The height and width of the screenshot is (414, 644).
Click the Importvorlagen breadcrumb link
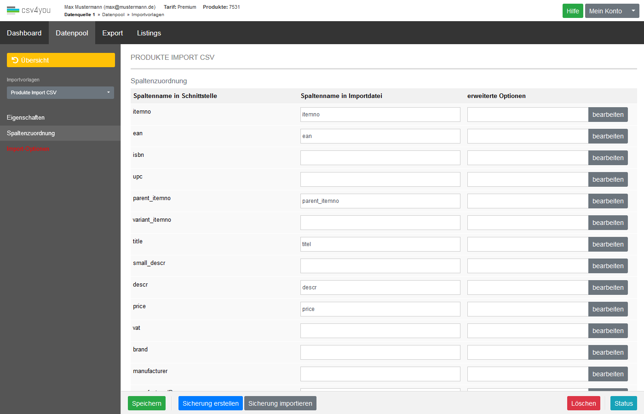pos(148,15)
